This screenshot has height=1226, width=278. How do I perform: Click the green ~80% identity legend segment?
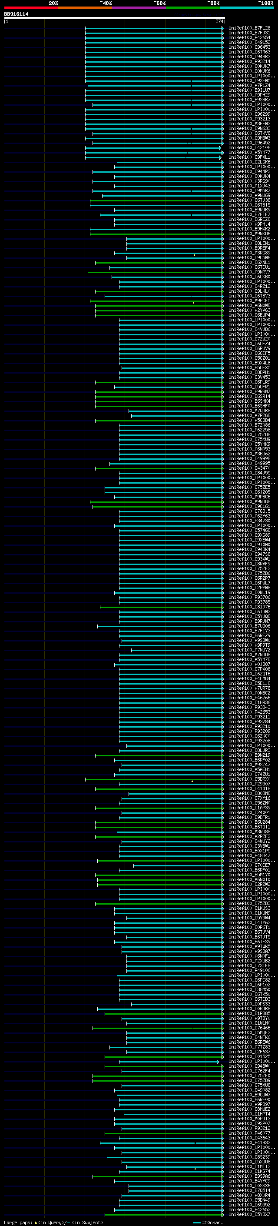[193, 8]
